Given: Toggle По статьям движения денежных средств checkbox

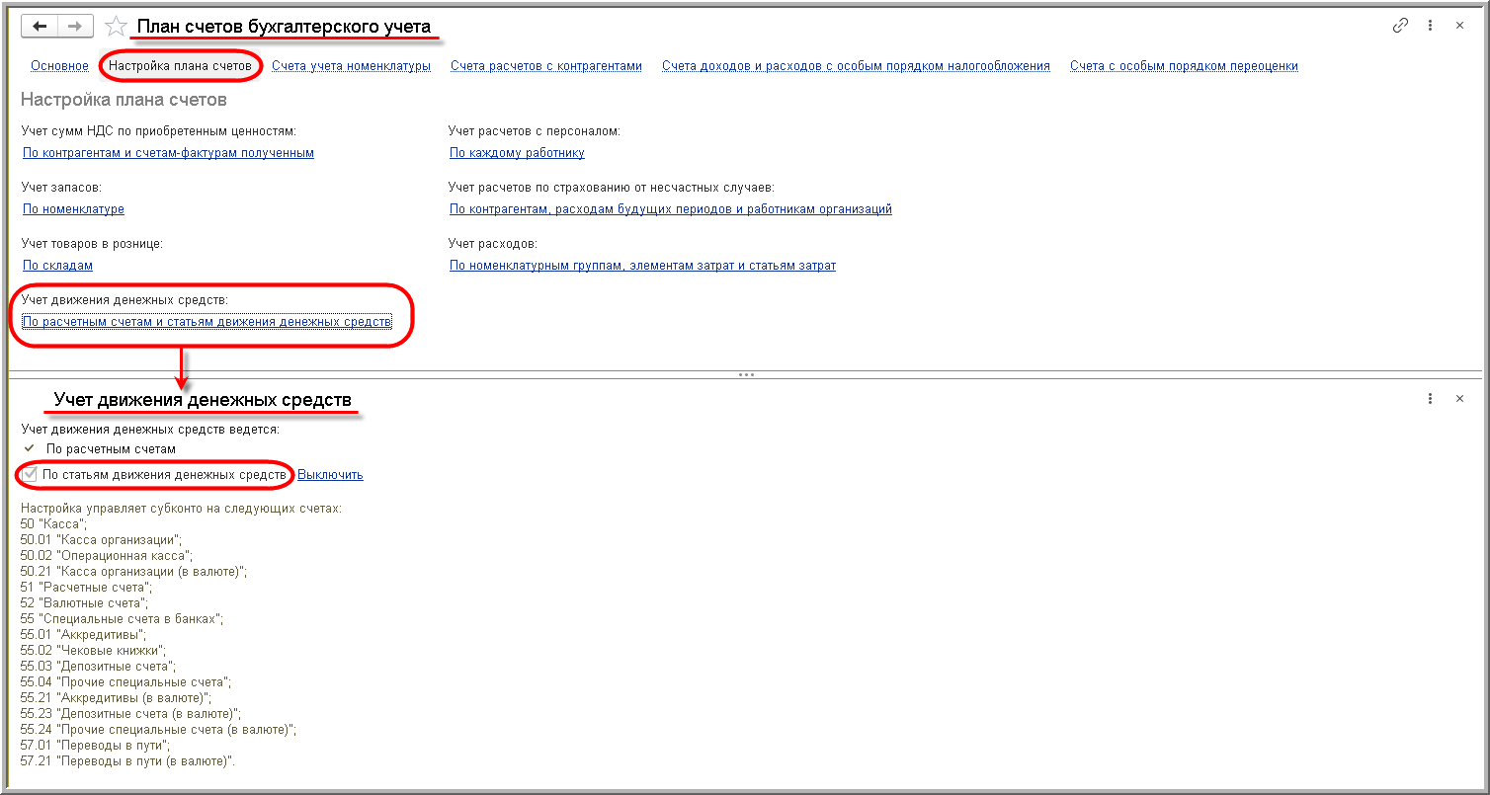Looking at the screenshot, I should coord(30,475).
